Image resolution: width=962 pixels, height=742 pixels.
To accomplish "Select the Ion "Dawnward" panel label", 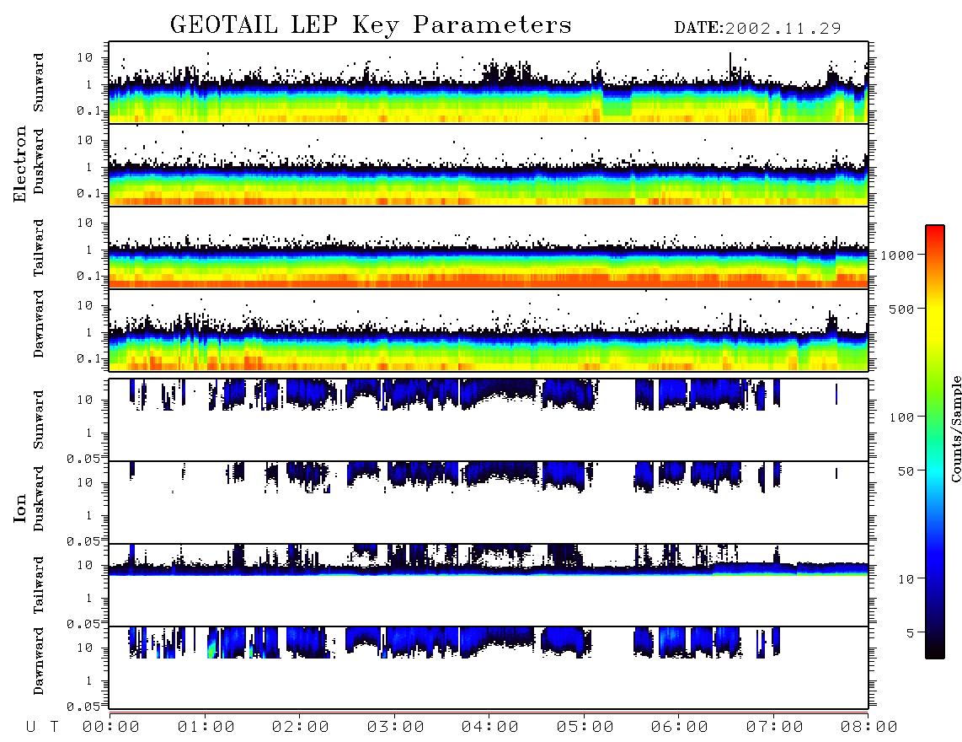I will [39, 661].
